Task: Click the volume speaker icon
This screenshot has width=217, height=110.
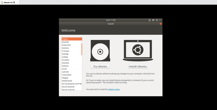Action: pos(153,20)
